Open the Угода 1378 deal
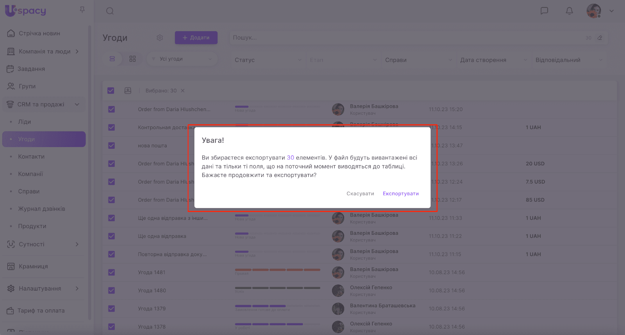Screen dimensions: 625x335 (152, 327)
